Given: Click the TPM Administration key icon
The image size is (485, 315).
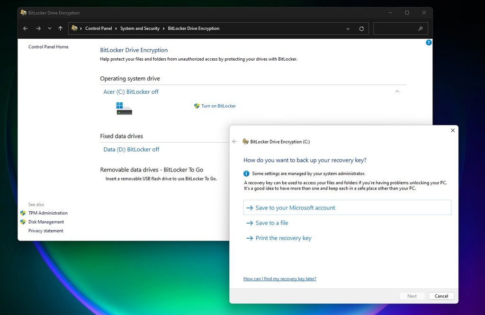Looking at the screenshot, I should (23, 213).
